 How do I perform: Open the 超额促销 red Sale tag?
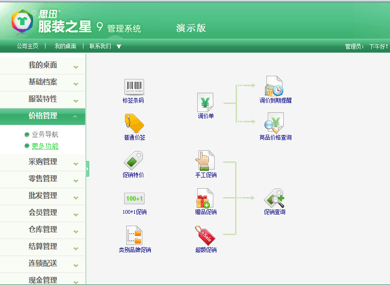point(205,235)
